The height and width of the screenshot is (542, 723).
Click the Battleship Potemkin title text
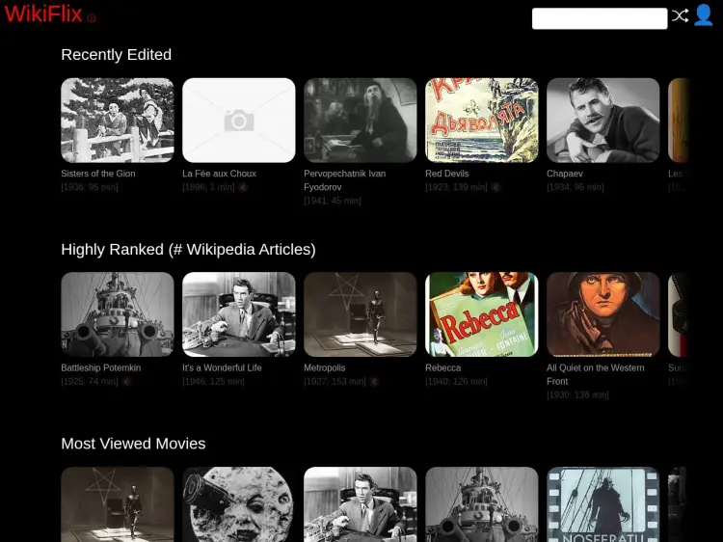[101, 367]
